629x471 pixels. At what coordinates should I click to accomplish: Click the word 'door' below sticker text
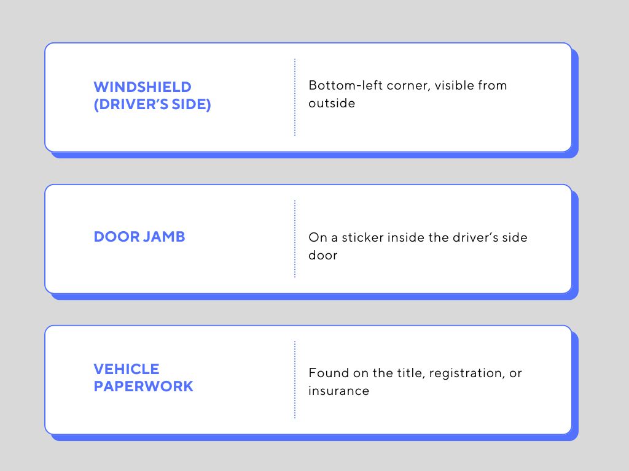click(x=323, y=255)
